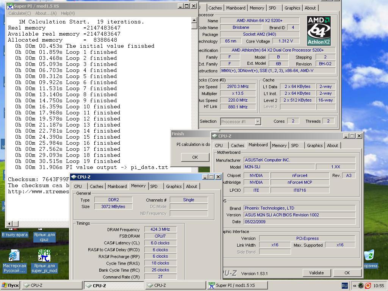This screenshot has height=291, width=388.
Task: Click the Brisbane code name value
Action: click(x=241, y=27)
